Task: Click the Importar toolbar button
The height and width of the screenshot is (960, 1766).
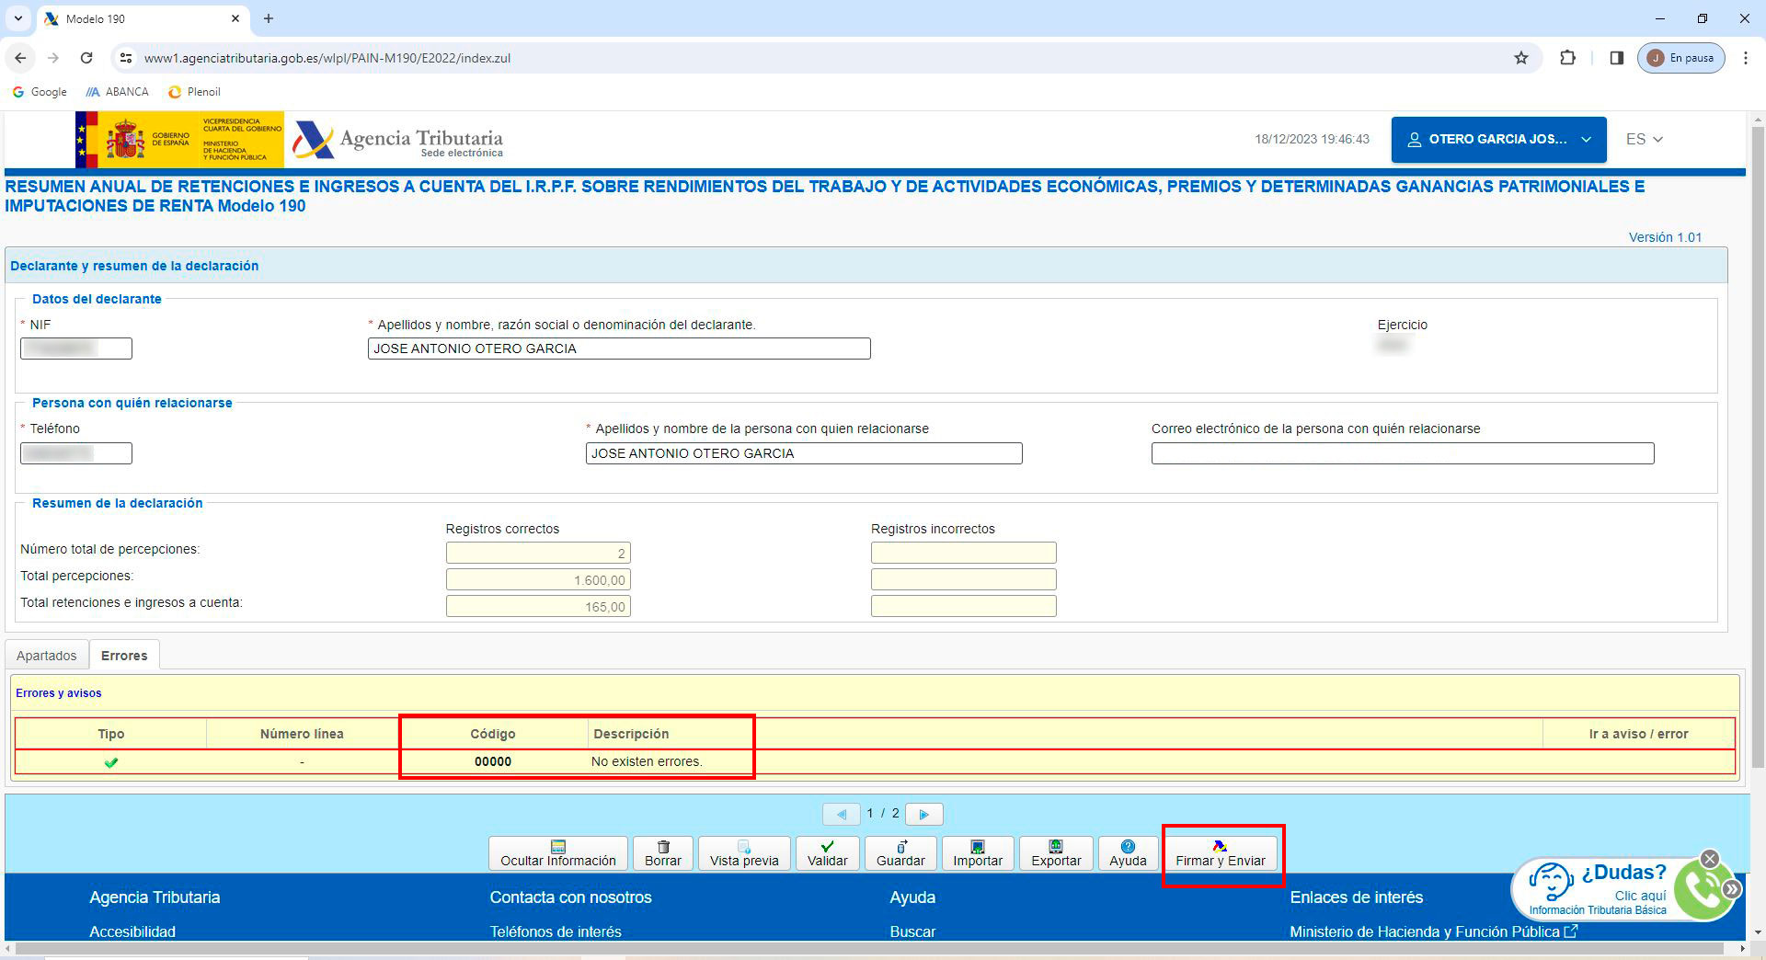Action: (978, 853)
